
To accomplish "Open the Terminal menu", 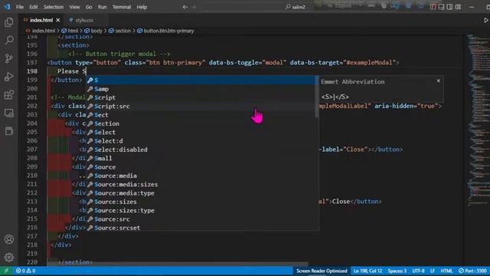I will (x=122, y=7).
